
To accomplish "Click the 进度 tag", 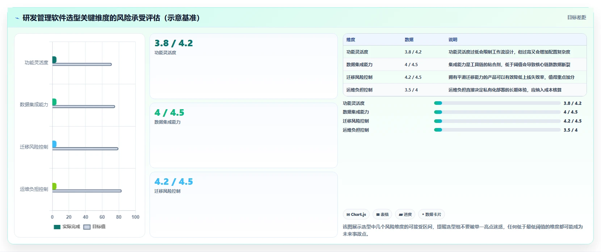I will pos(405,214).
